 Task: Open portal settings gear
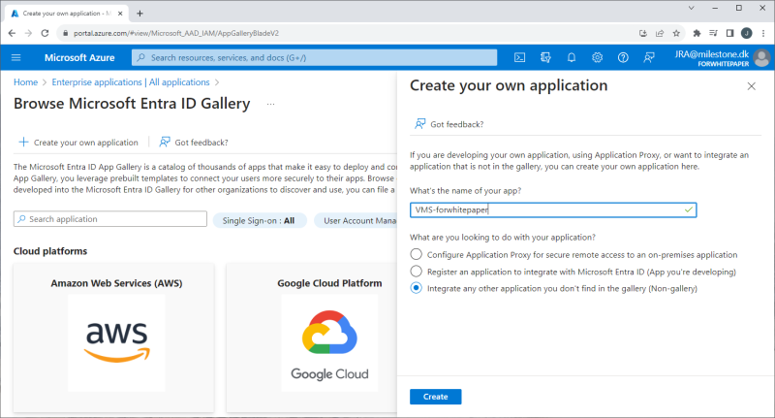point(598,58)
